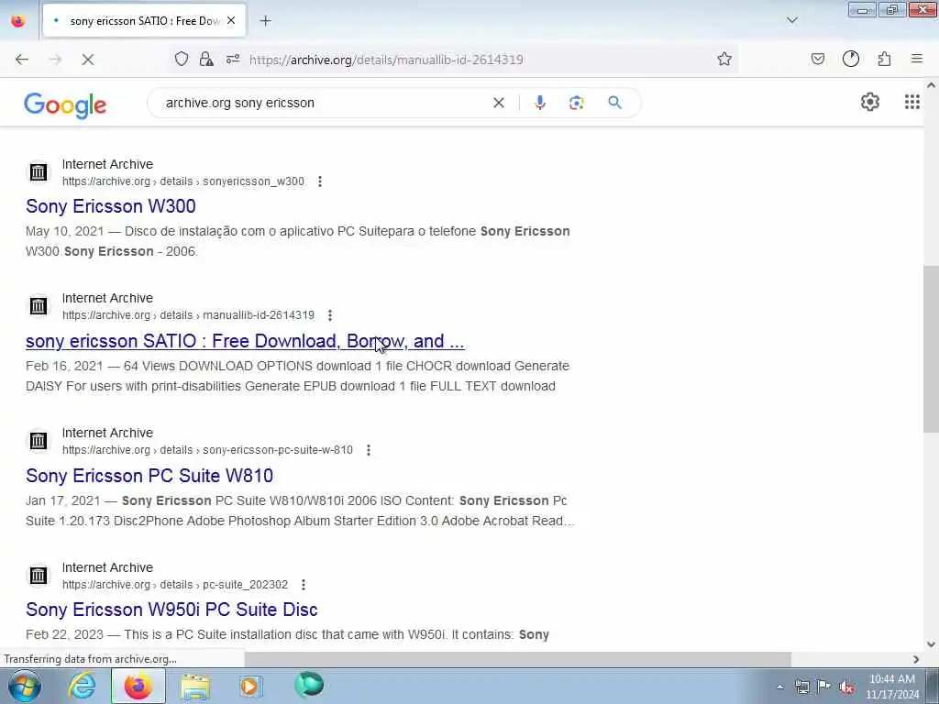This screenshot has width=939, height=704.
Task: Click Internet Archive favicon of PC Suite W810
Action: click(x=39, y=441)
